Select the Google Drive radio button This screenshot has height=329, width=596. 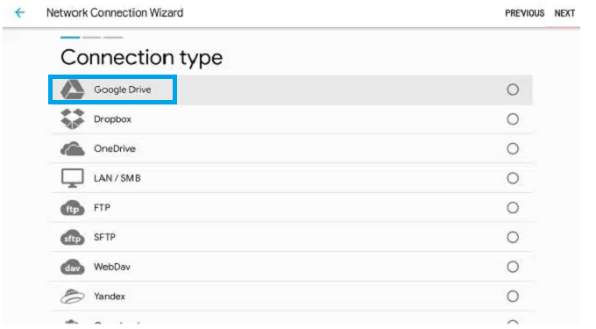pyautogui.click(x=513, y=89)
